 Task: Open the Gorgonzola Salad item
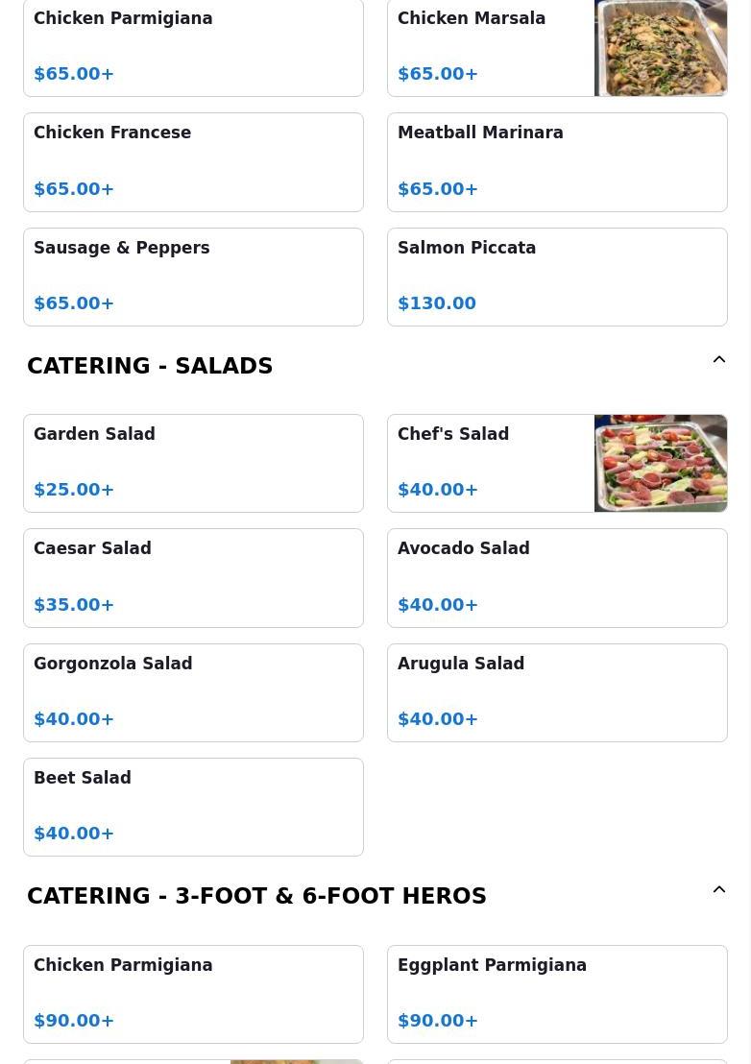(193, 692)
